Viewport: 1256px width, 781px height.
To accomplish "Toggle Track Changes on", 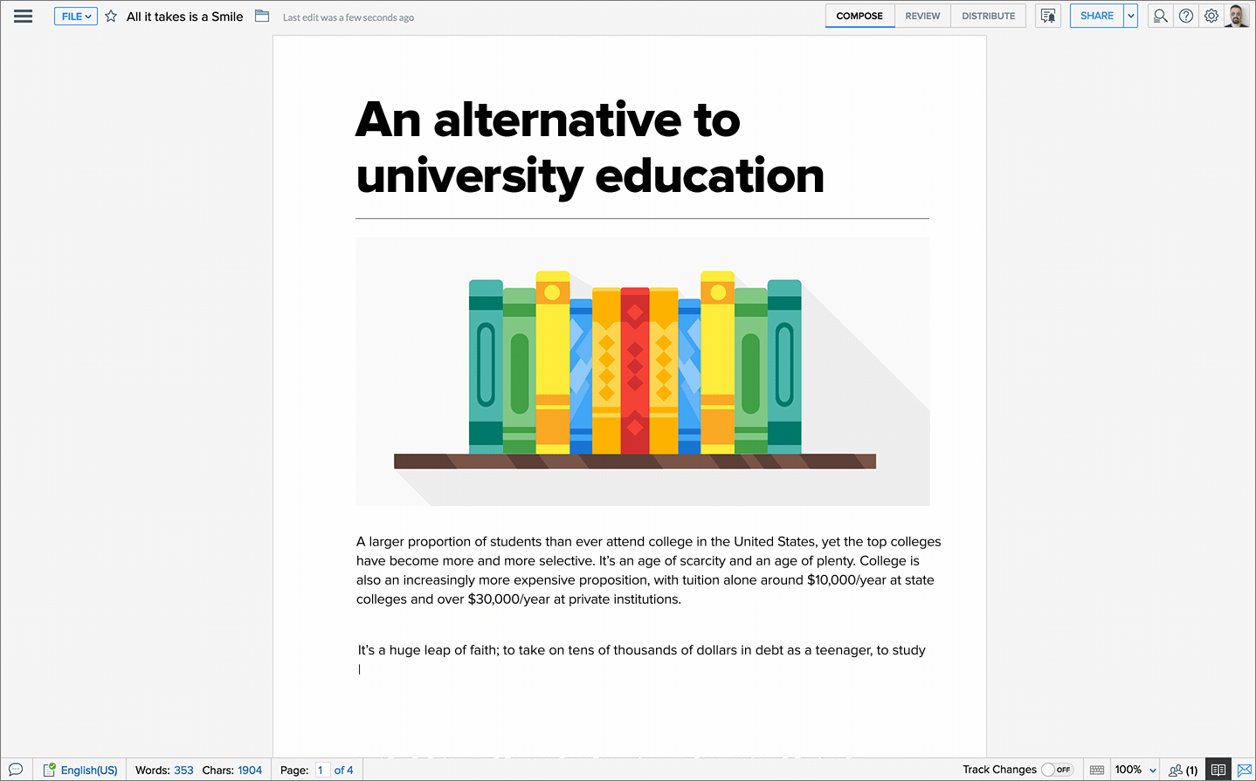I will coord(1057,770).
